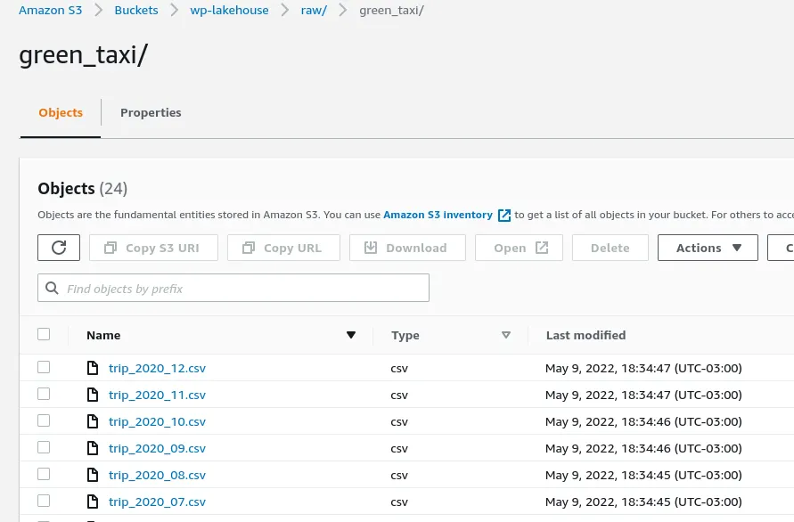Click the Open button
The height and width of the screenshot is (522, 794).
point(519,248)
